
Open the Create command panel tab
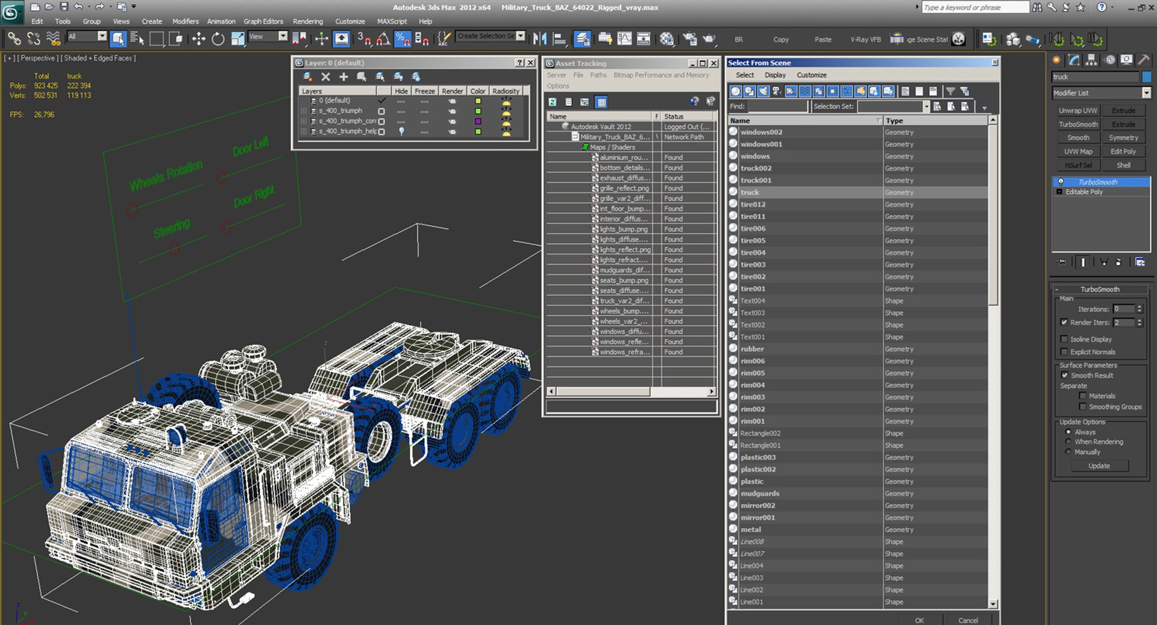click(x=1056, y=60)
